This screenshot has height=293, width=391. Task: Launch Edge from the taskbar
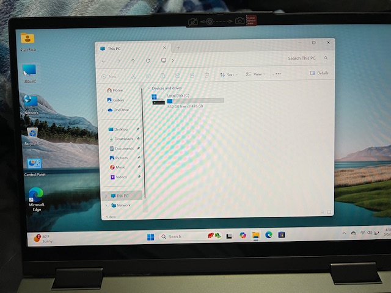pyautogui.click(x=269, y=234)
